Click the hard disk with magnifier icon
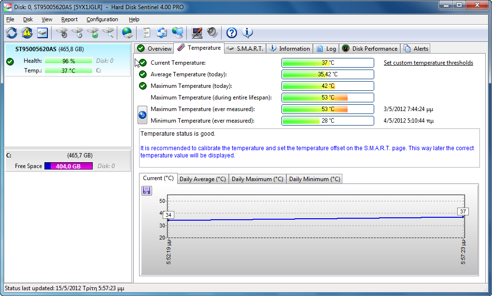This screenshot has height=296, width=492. (108, 33)
